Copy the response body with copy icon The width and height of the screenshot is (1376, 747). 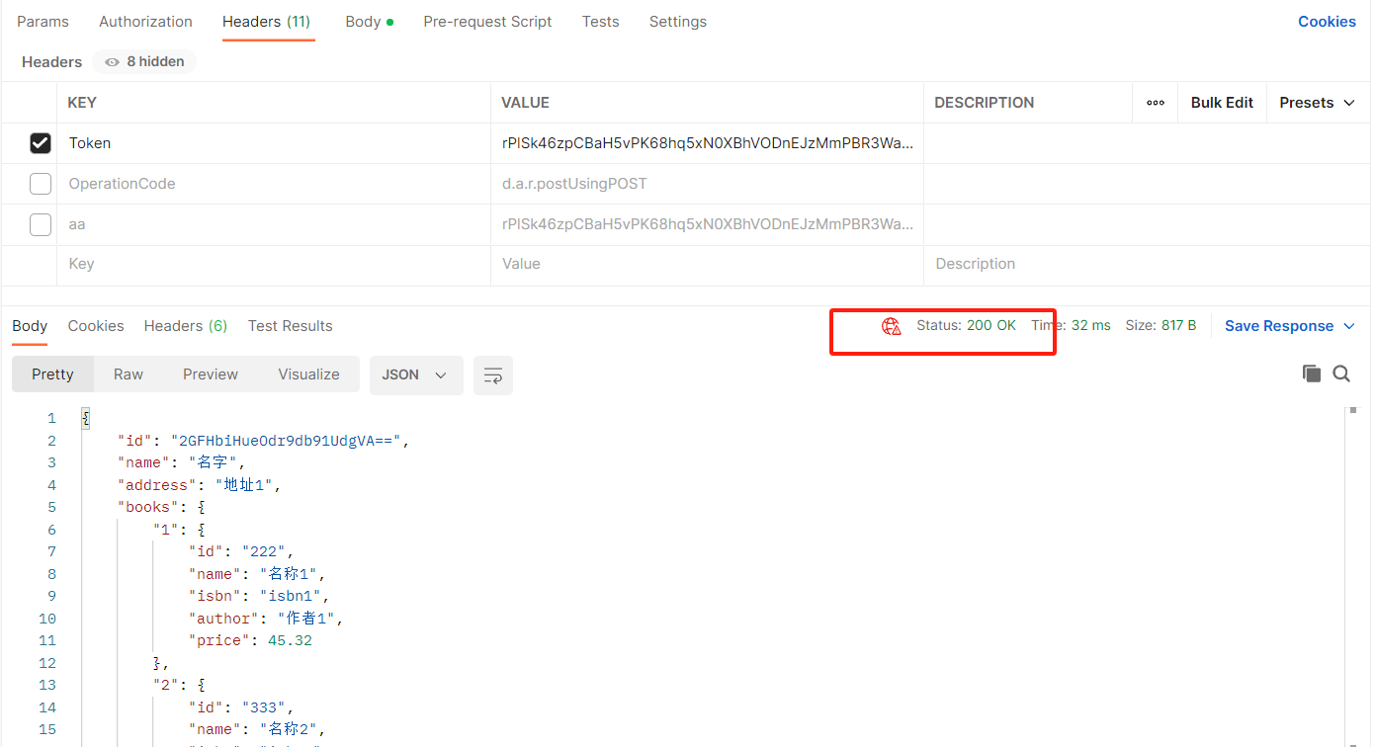tap(1311, 373)
